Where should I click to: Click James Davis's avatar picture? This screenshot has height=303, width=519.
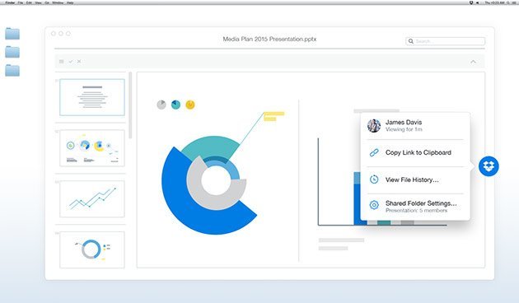pos(374,126)
